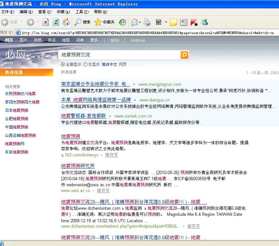Viewport: 279px width, 246px height.
Task: Open cached page for dizhenluntan.com result
Action: (193, 226)
